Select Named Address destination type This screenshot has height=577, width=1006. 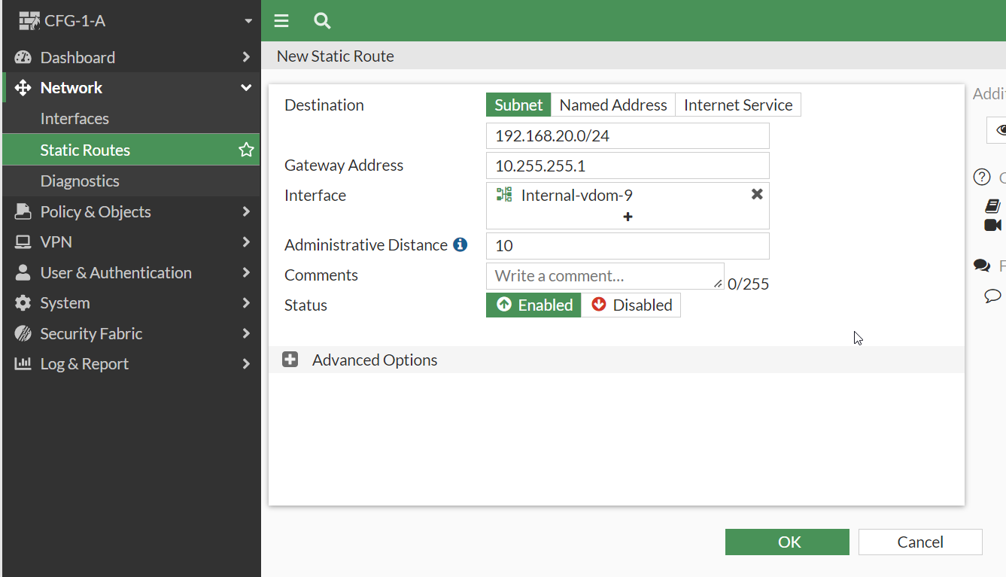click(x=612, y=105)
